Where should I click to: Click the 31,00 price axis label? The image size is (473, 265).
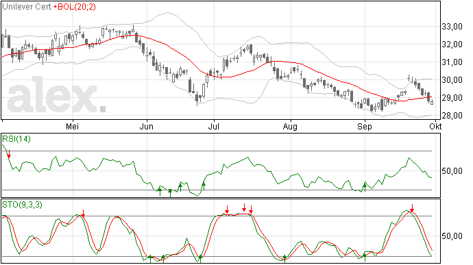[x=452, y=62]
